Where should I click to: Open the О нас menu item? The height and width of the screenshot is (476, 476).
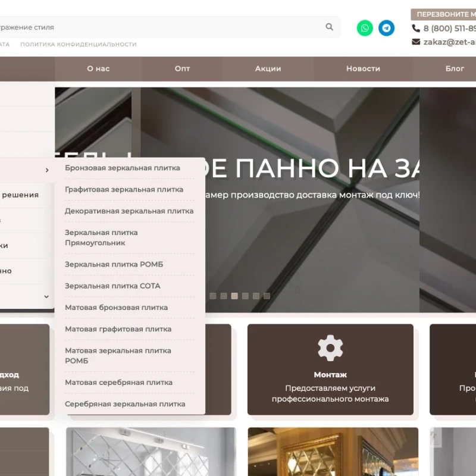click(98, 68)
